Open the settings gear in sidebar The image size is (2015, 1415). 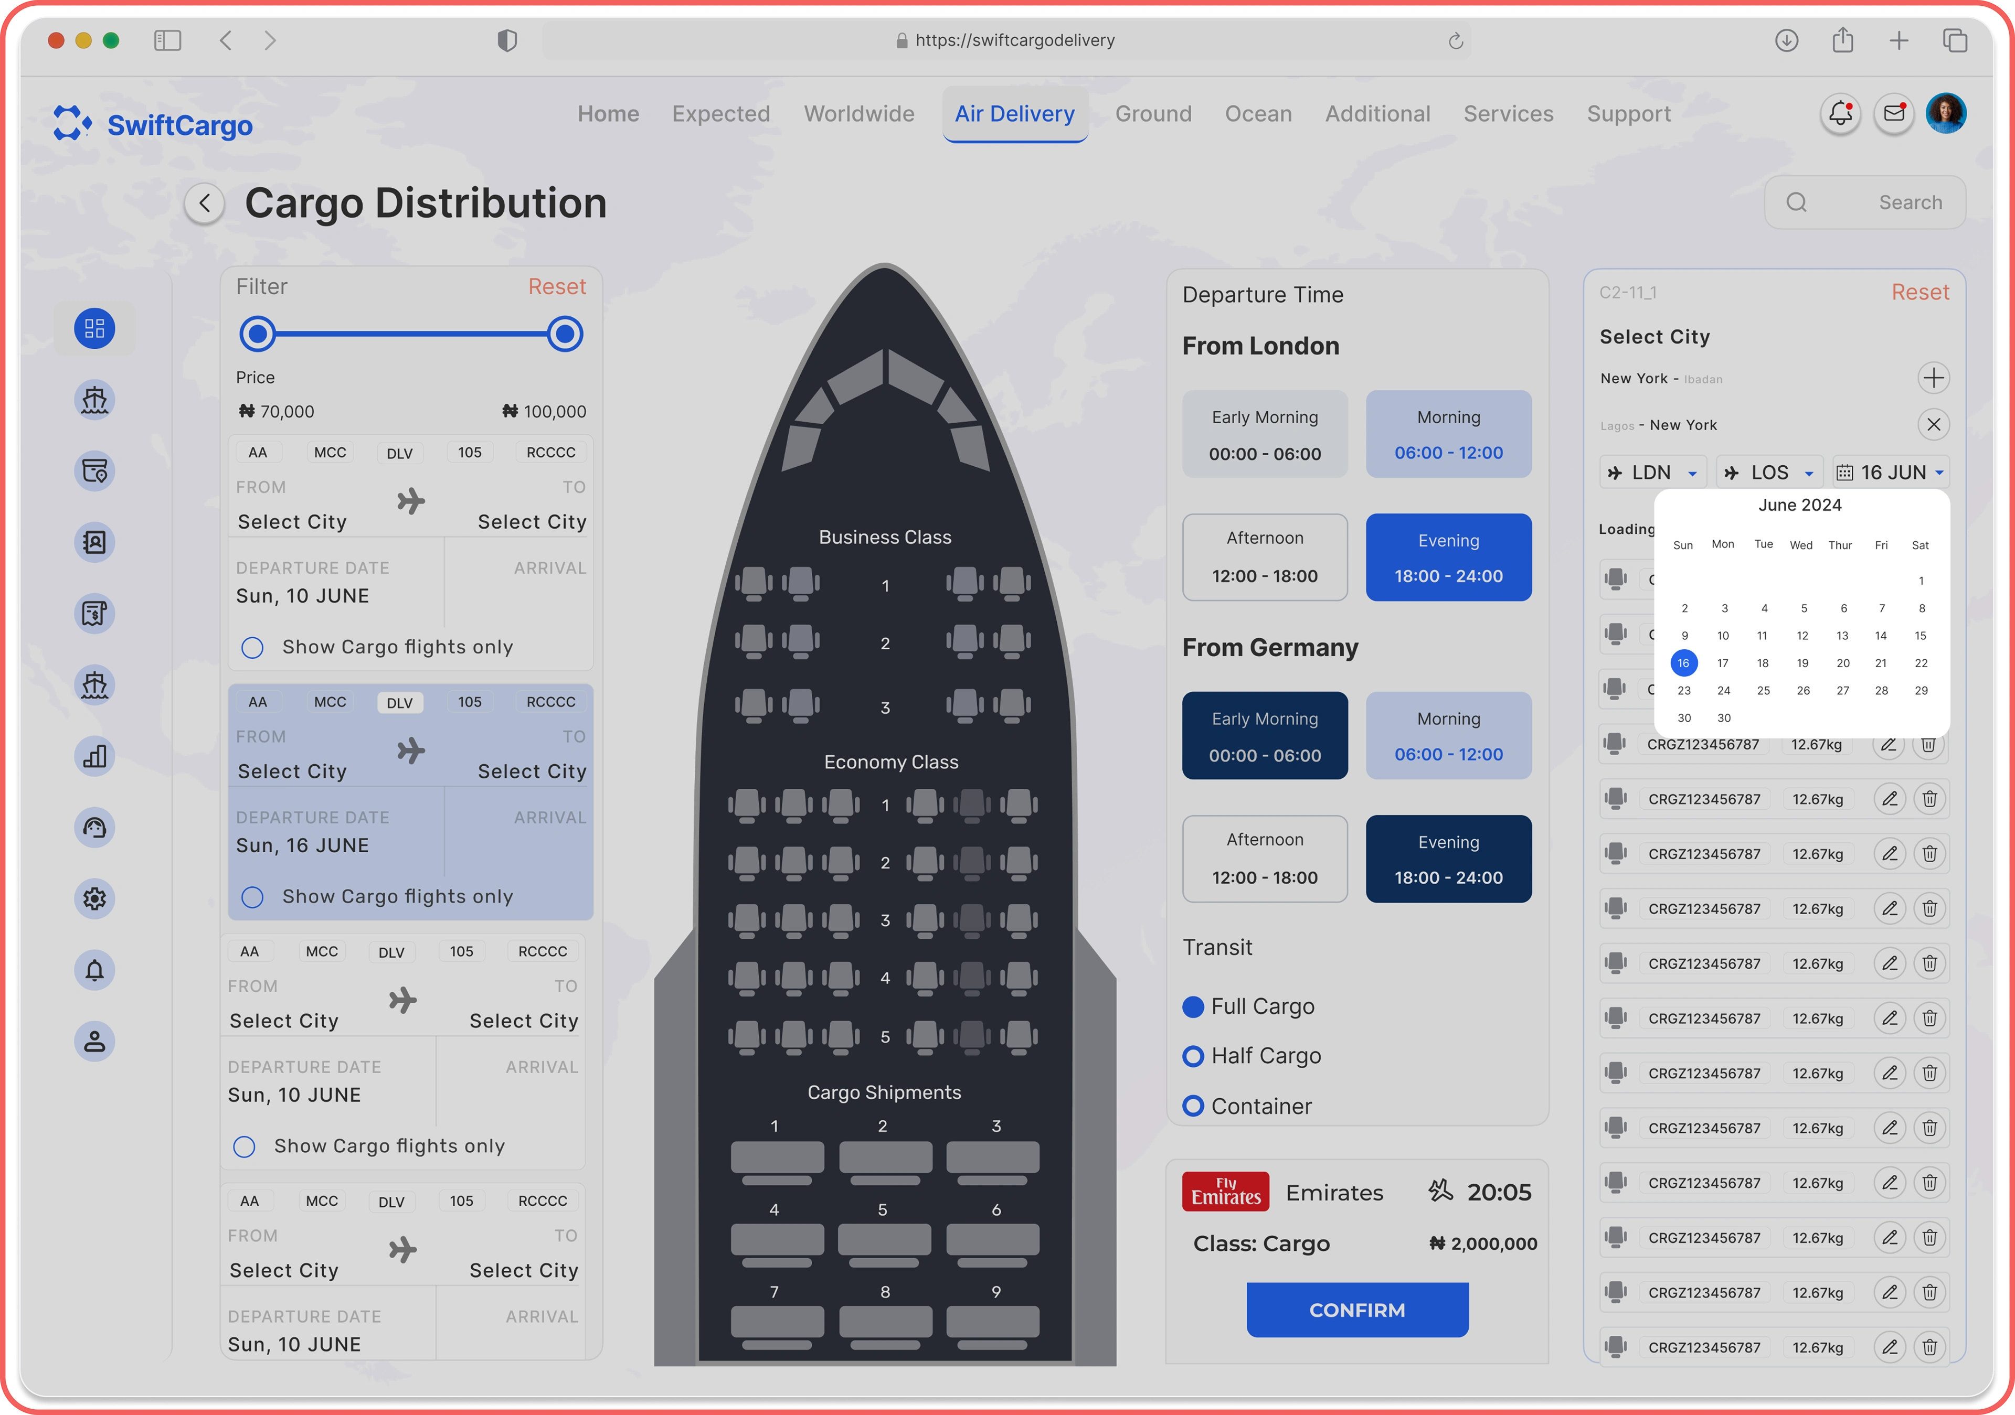[95, 898]
